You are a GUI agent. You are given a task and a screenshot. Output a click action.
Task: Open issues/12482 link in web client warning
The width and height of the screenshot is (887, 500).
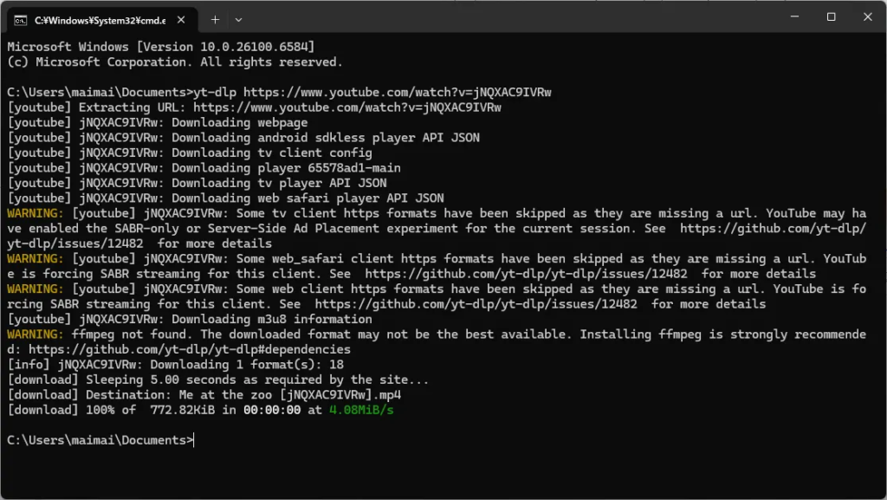point(476,304)
